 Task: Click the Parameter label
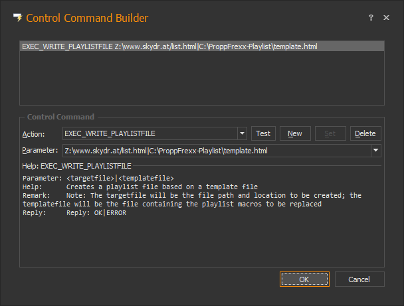click(40, 151)
